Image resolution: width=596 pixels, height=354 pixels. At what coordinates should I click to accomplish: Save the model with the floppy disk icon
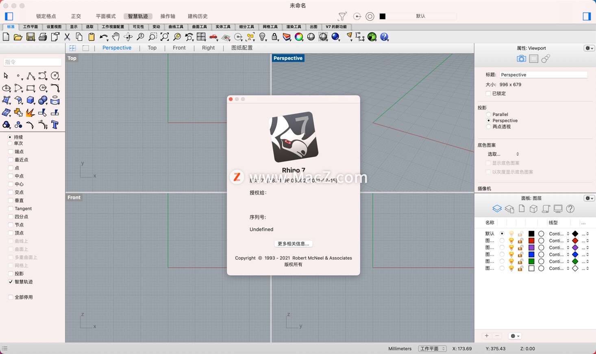(30, 37)
